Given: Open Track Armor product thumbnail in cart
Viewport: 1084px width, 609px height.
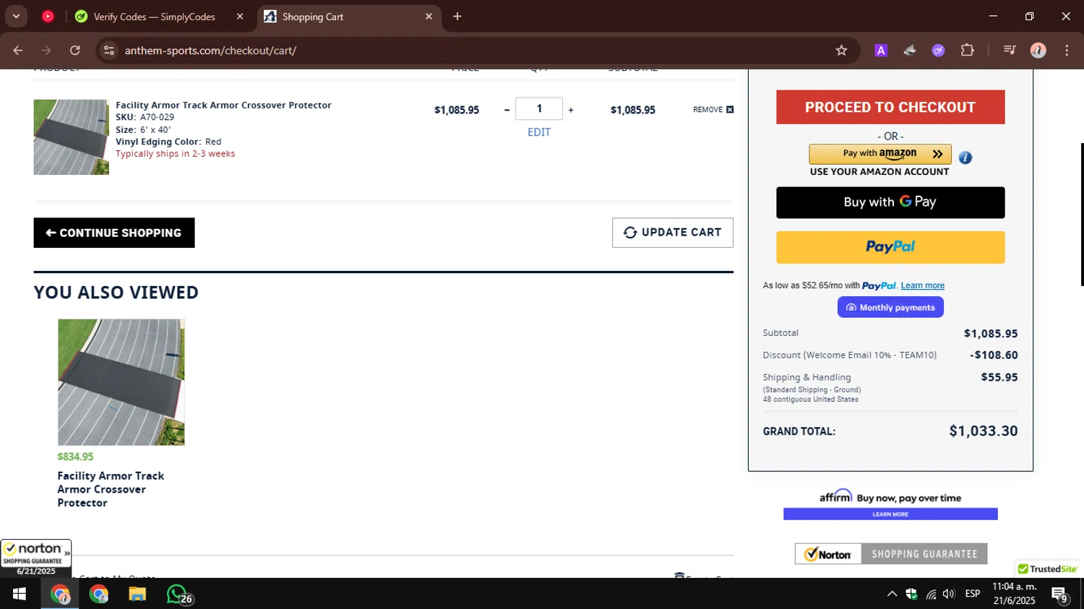Looking at the screenshot, I should [71, 137].
